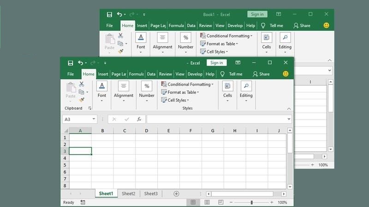Expand Format as Table in back window
Image resolution: width=369 pixels, height=207 pixels.
[x=219, y=44]
